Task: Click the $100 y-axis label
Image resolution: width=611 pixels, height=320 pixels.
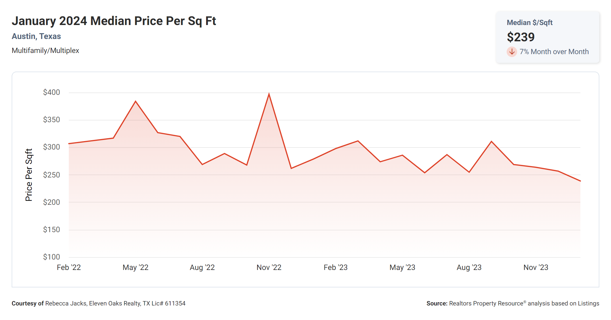Action: tap(52, 257)
